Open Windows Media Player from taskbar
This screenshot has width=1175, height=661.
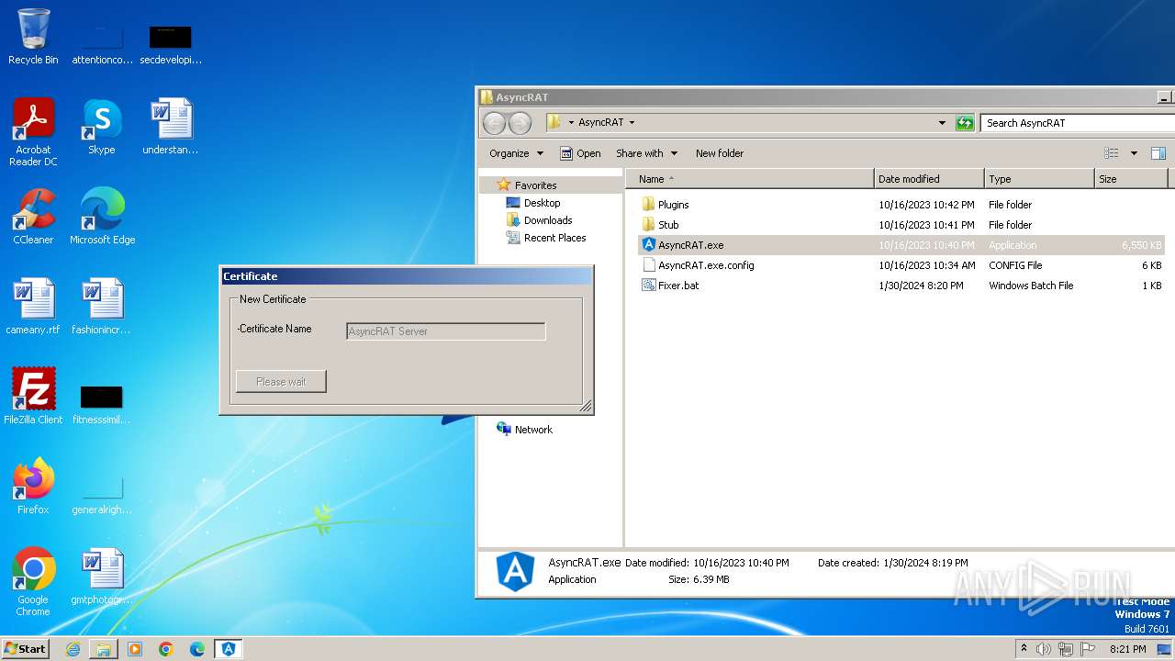click(135, 649)
